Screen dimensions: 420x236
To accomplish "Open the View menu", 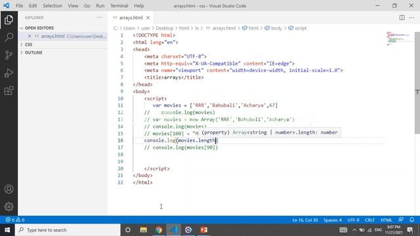I will (73, 6).
